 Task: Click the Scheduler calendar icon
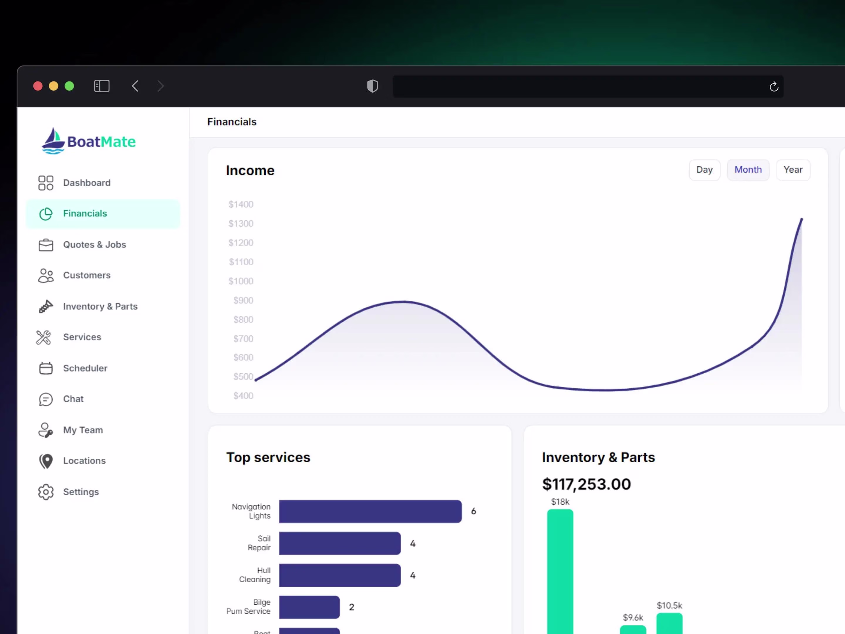(x=46, y=368)
